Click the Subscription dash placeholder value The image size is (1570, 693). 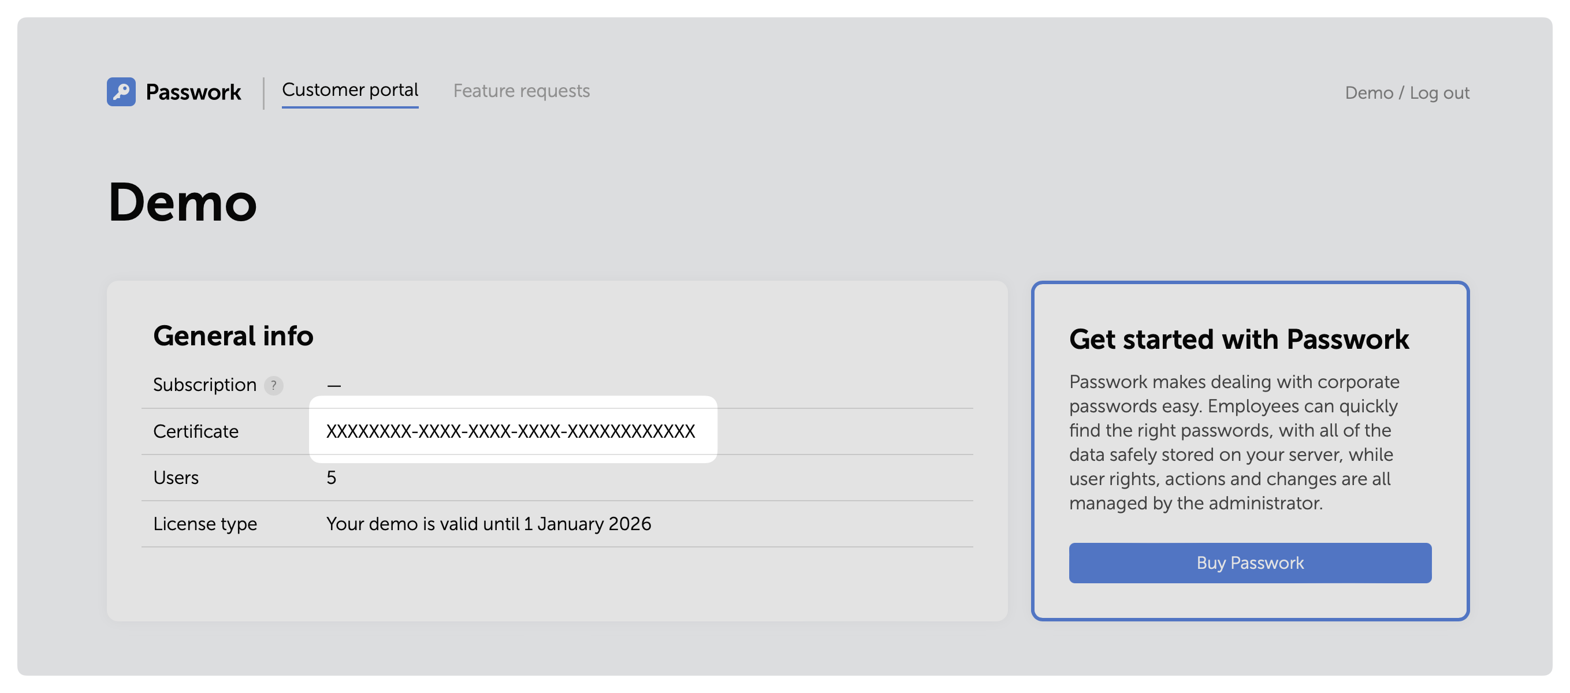click(x=334, y=384)
